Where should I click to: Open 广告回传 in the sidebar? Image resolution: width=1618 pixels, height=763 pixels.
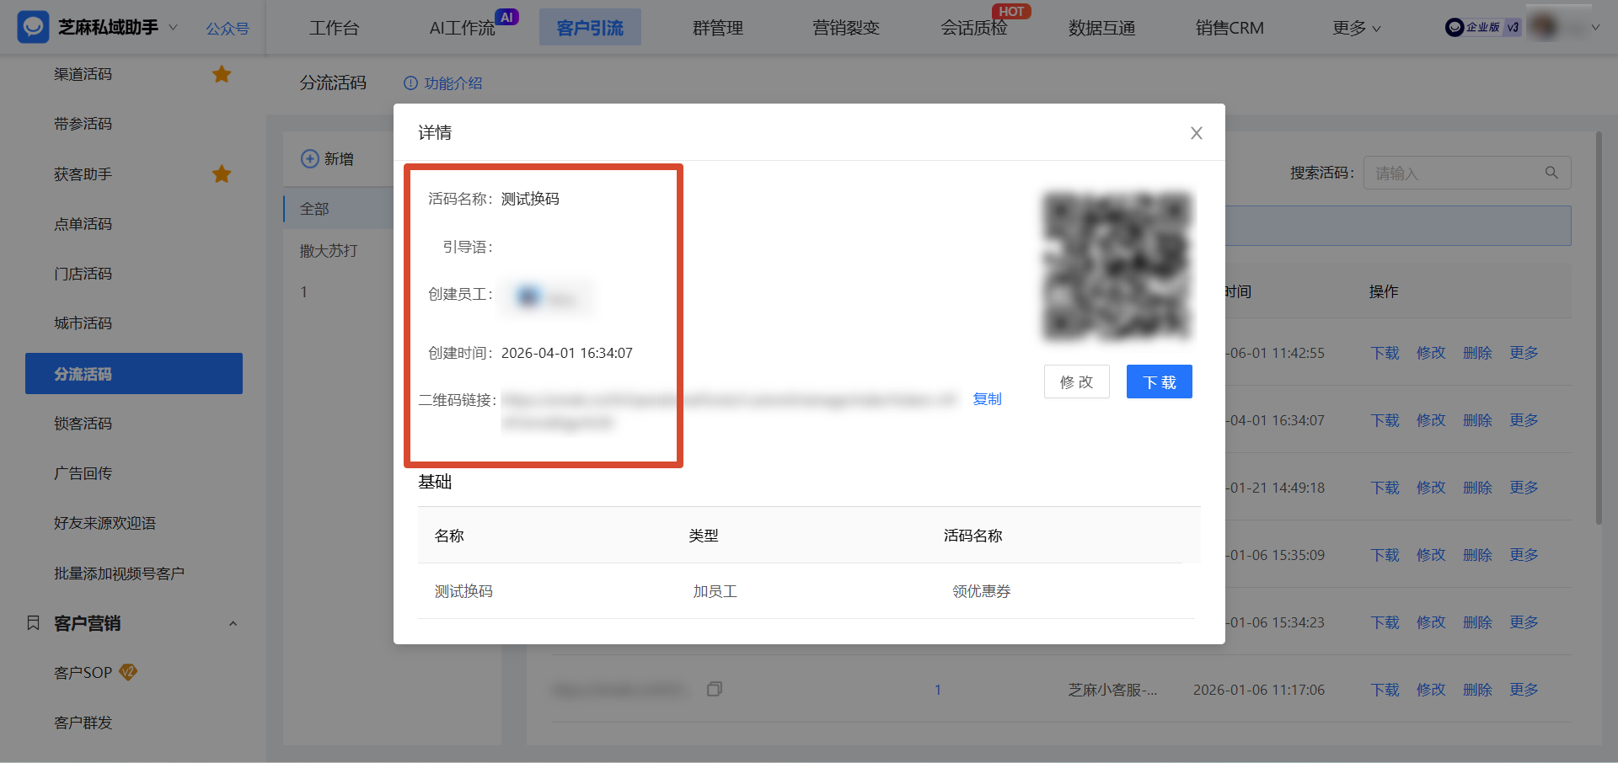tap(83, 473)
